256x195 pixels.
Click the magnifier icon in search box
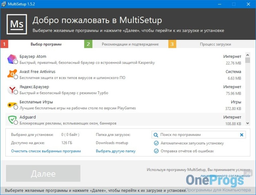click(x=156, y=135)
